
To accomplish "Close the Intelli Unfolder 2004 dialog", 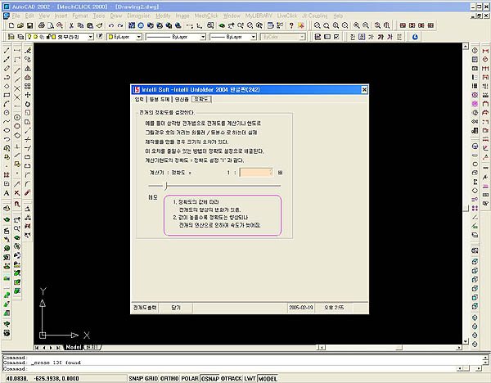I will pyautogui.click(x=364, y=90).
